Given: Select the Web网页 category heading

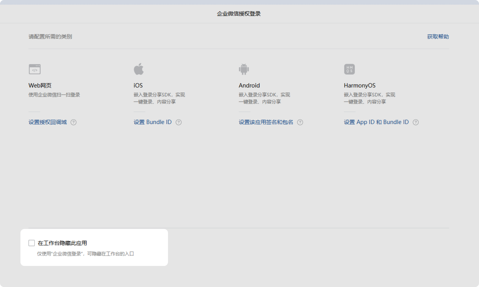Looking at the screenshot, I should (x=40, y=85).
